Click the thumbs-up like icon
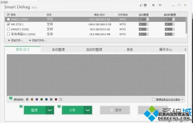This screenshot has width=193, height=123. (x=142, y=5)
